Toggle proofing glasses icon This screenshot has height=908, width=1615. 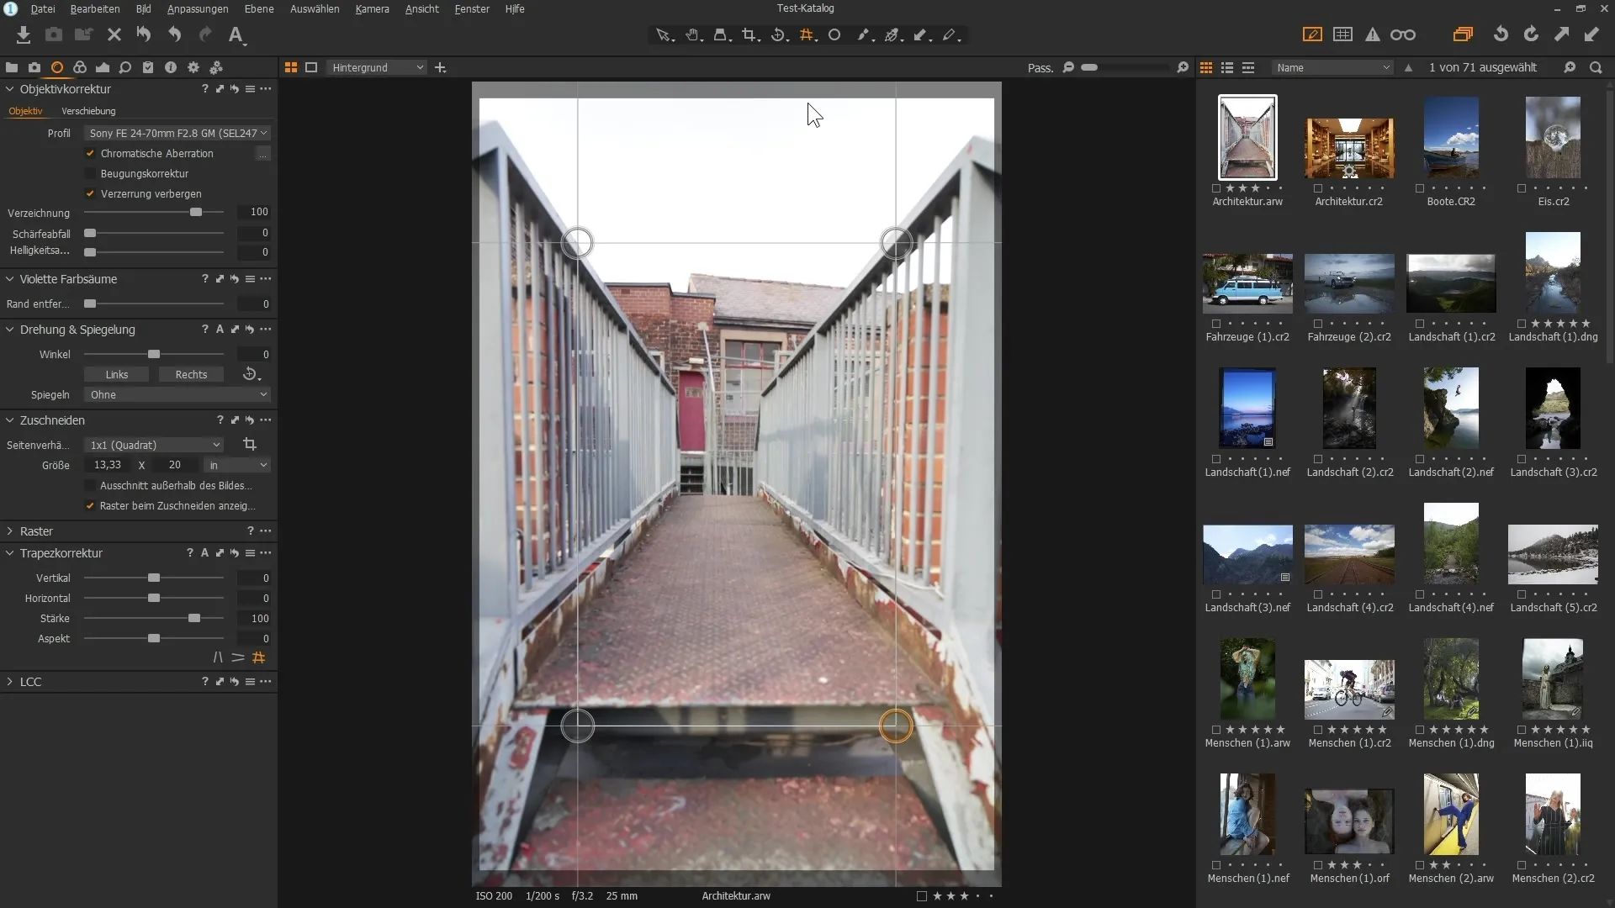[x=1403, y=34]
